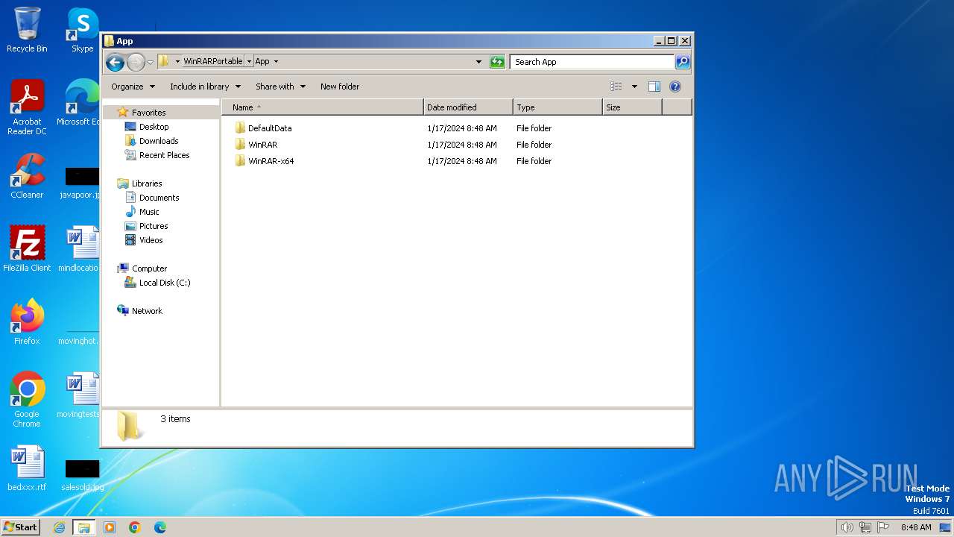The image size is (954, 537).
Task: Click the address bar folder icon
Action: (x=164, y=61)
